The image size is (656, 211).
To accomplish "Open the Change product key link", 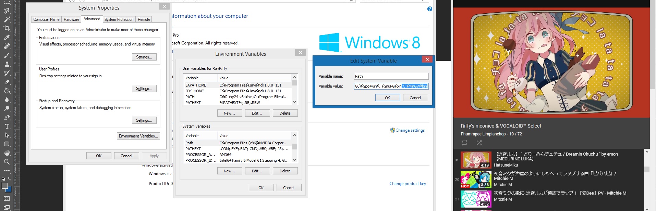I will pos(408,184).
